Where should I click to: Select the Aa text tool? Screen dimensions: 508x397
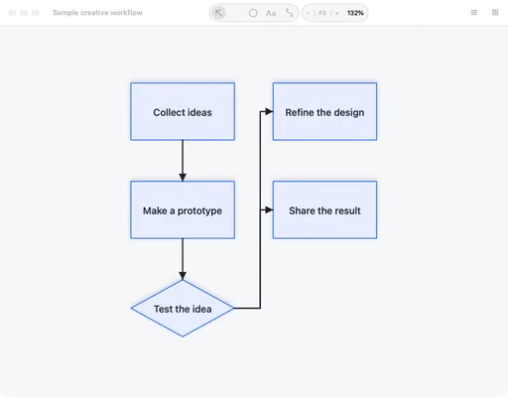pyautogui.click(x=271, y=13)
